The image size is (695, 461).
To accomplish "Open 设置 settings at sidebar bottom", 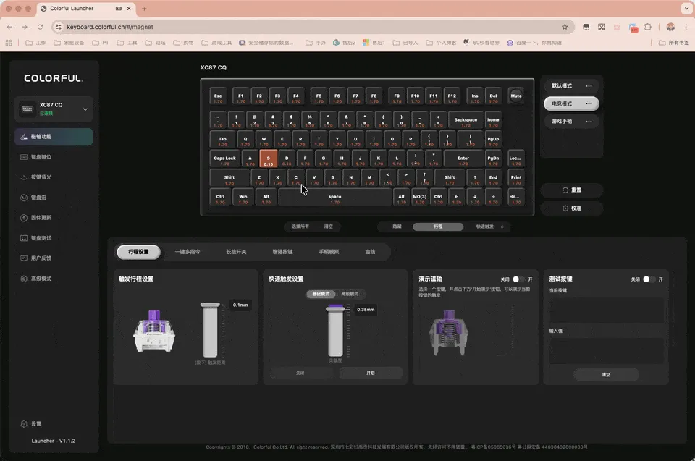I will click(31, 424).
